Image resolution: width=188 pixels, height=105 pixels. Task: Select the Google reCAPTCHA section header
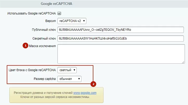[x=56, y=4]
